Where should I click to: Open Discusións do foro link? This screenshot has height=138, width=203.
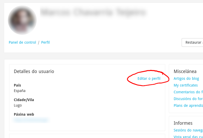pyautogui.click(x=188, y=99)
